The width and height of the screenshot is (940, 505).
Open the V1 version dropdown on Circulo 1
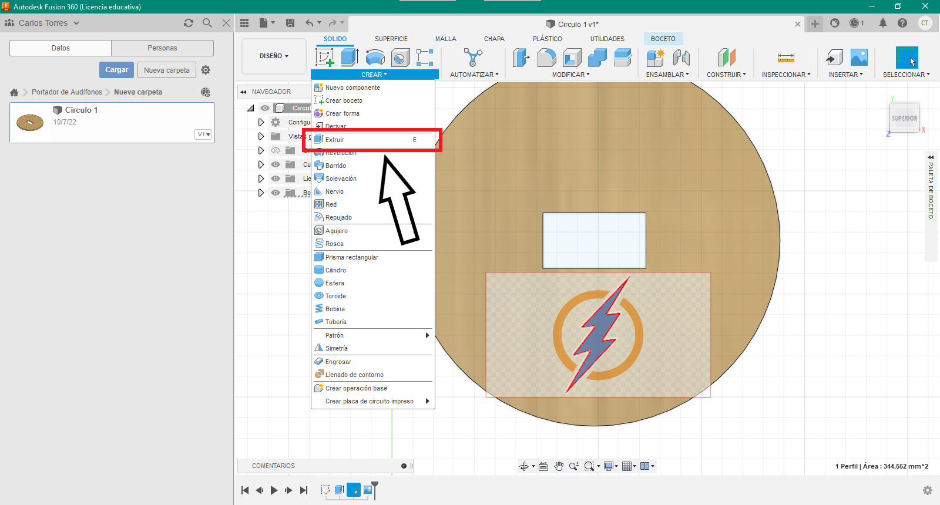[x=203, y=134]
